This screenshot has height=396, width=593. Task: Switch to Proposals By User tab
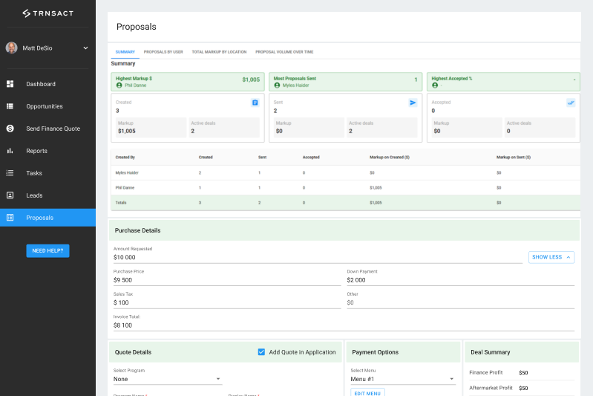[163, 52]
